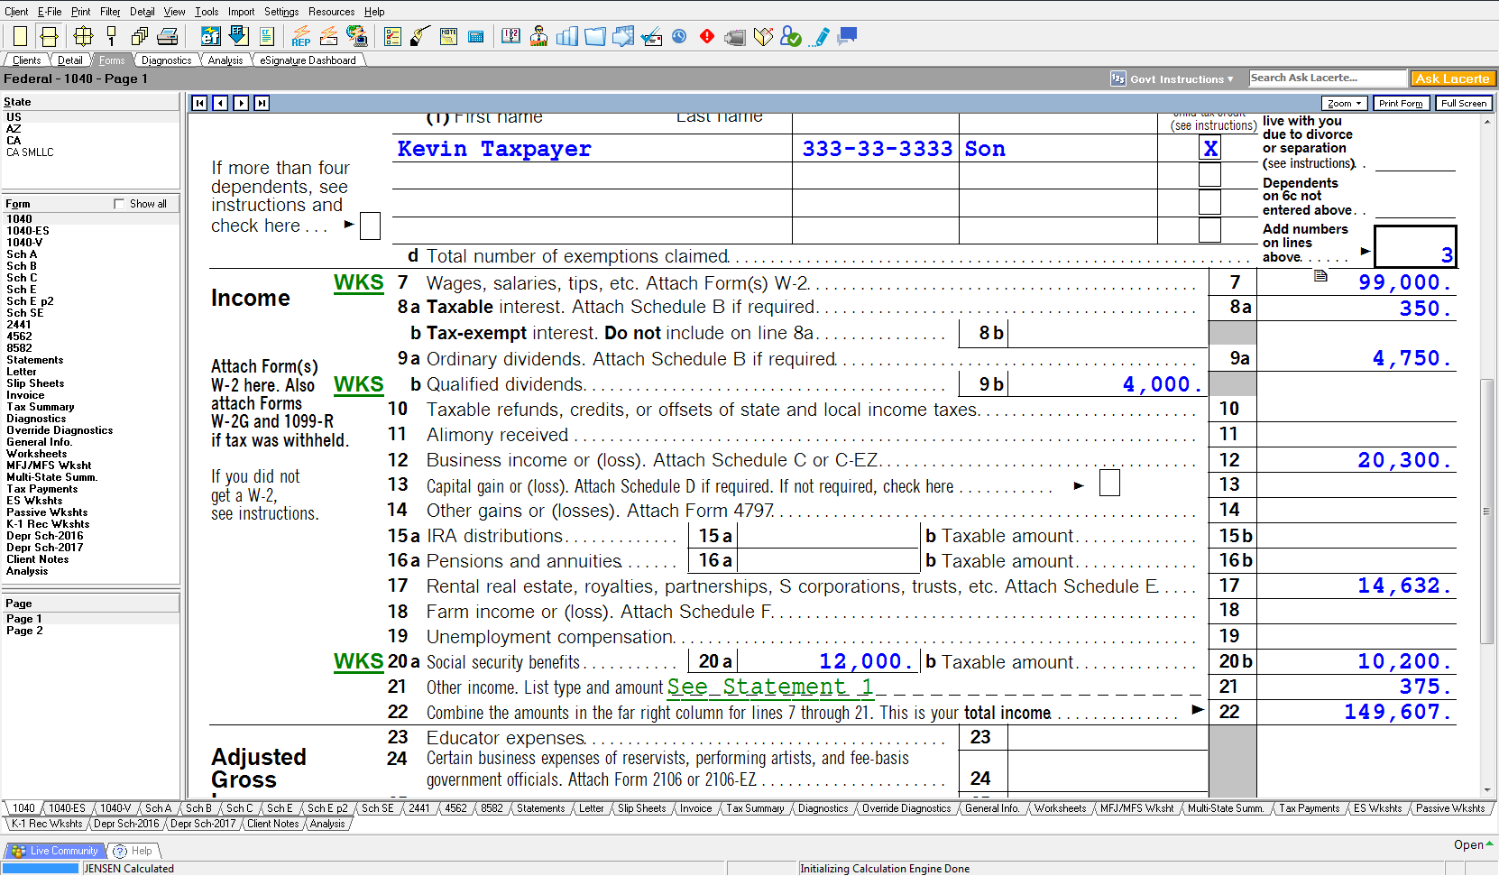Viewport: 1499px width, 876px height.
Task: Open the E-File menu
Action: pos(50,12)
